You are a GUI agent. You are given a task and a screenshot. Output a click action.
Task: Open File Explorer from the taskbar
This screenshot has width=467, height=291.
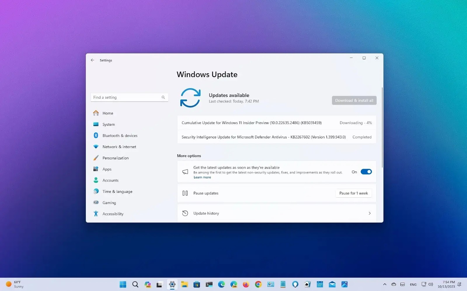click(x=184, y=284)
